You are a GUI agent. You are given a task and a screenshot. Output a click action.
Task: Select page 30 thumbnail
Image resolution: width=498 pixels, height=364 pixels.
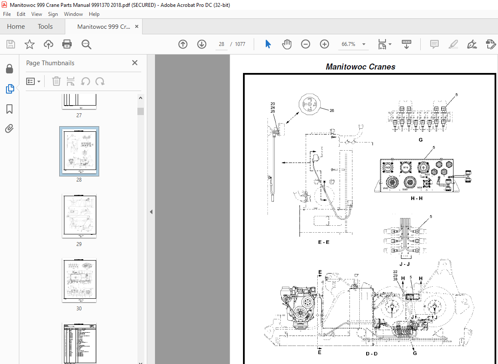coord(79,280)
